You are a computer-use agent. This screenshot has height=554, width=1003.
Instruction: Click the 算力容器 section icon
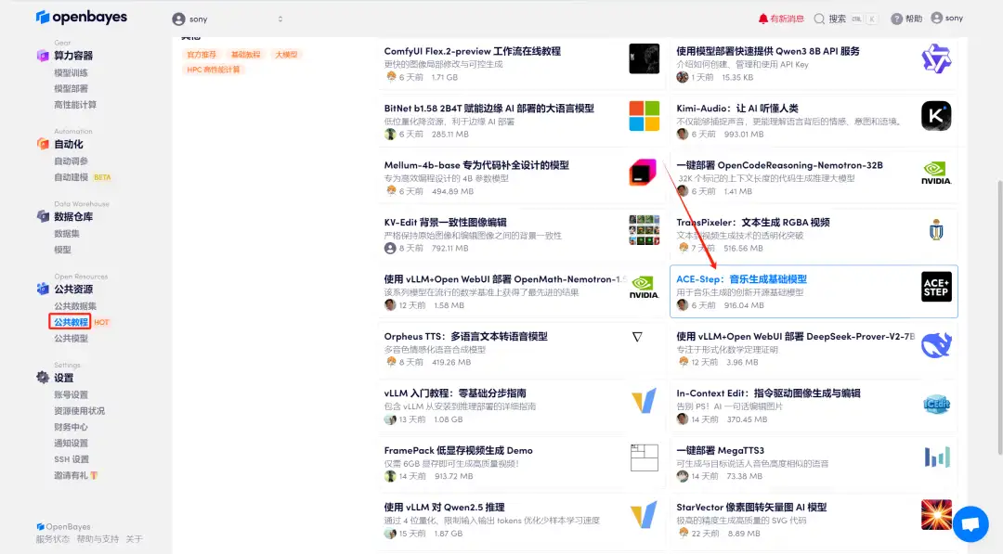tap(43, 56)
